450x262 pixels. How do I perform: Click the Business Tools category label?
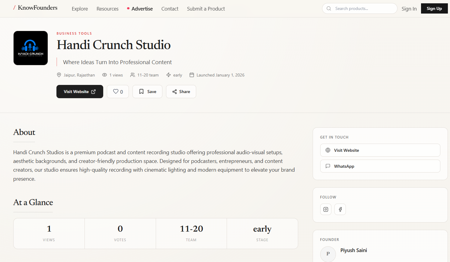(74, 33)
